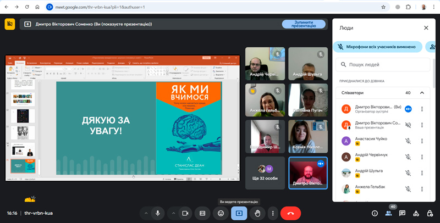Click Мікрофони всіх учасників вимкнено chip
Viewport: 440px width, 223px height.
[377, 47]
